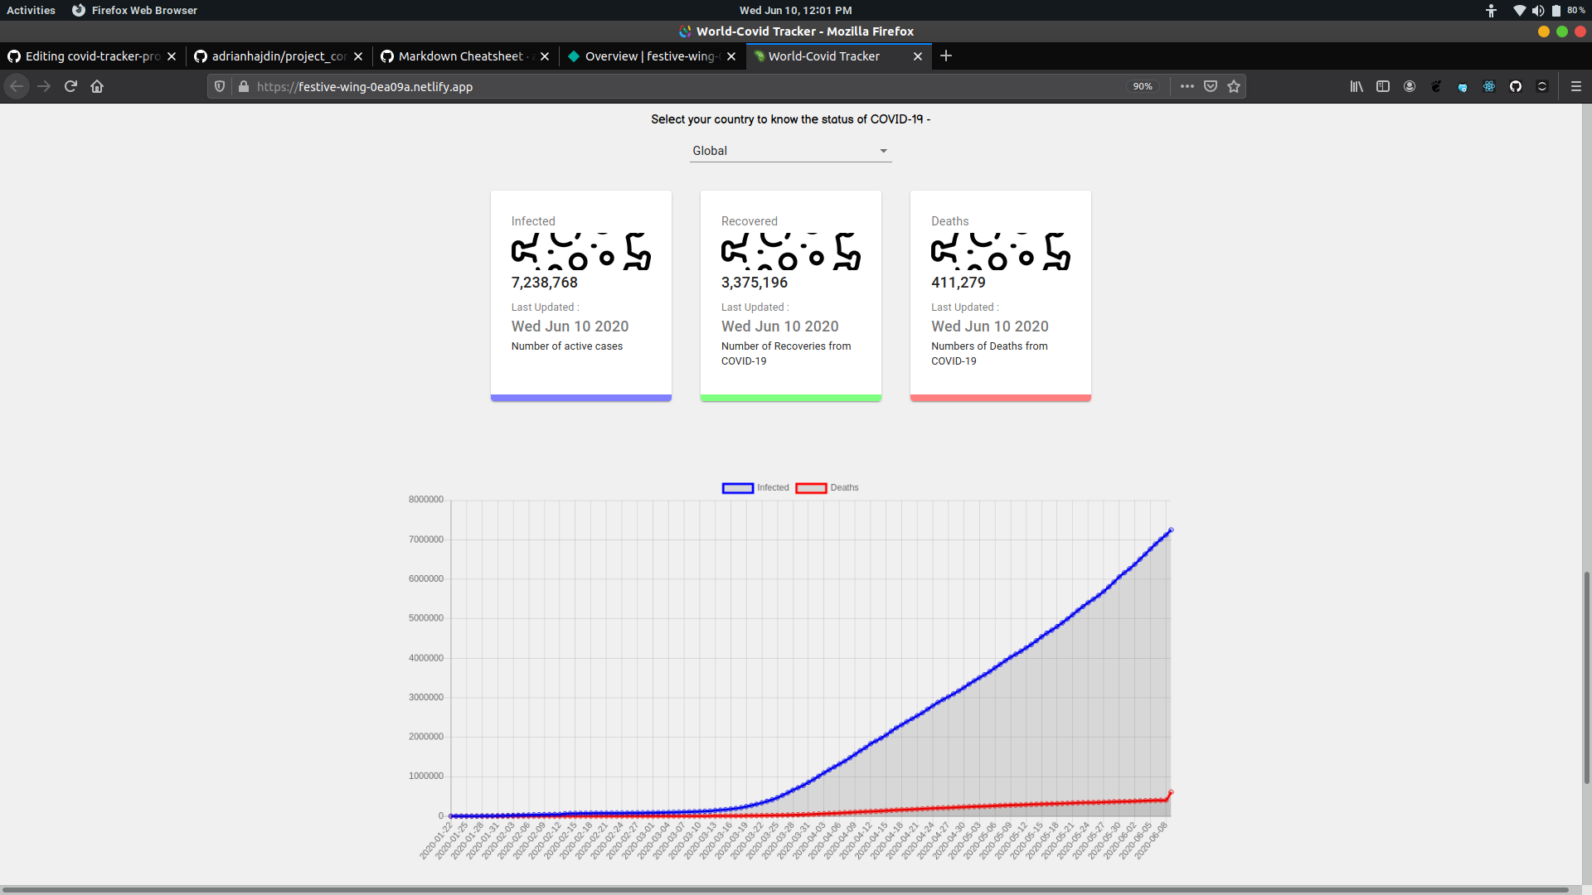Open the Global country dropdown
Screen dimensions: 1592x895
(790, 151)
